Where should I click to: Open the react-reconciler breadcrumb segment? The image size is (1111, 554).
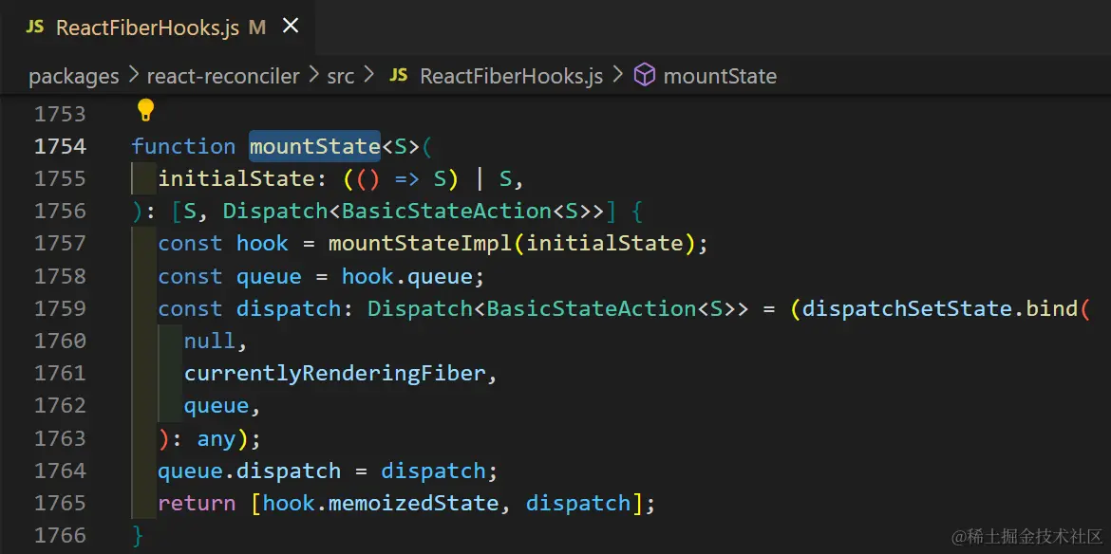tap(223, 77)
